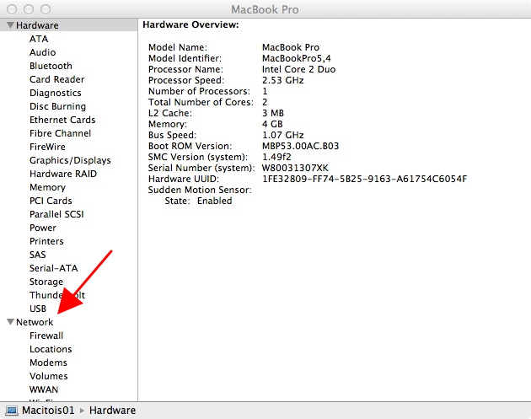Open the SAS entry
This screenshot has width=531, height=419.
click(x=38, y=255)
